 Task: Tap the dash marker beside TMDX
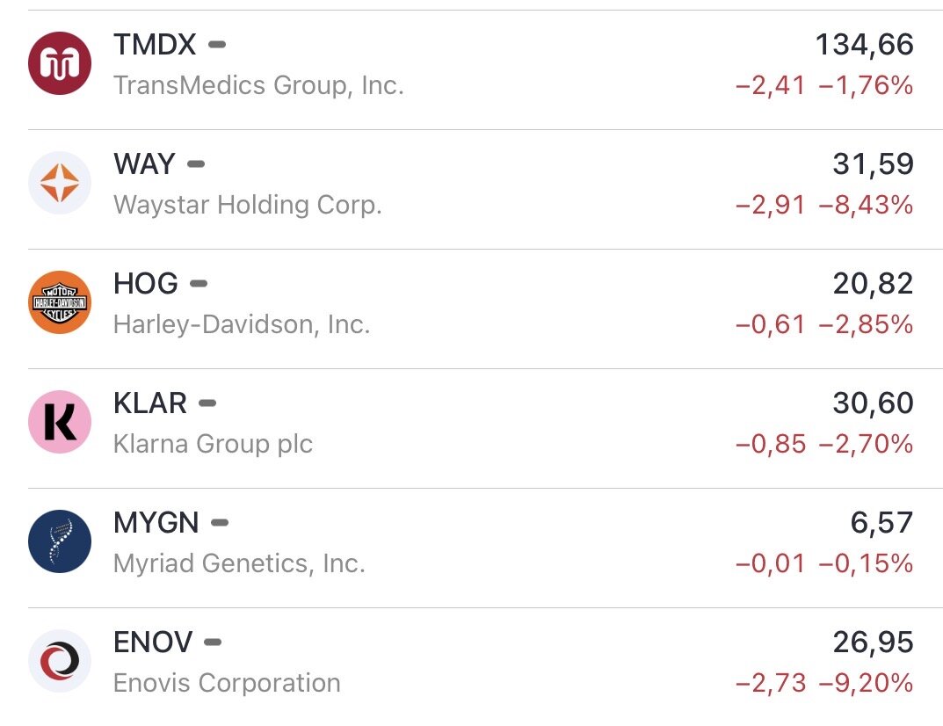(216, 44)
